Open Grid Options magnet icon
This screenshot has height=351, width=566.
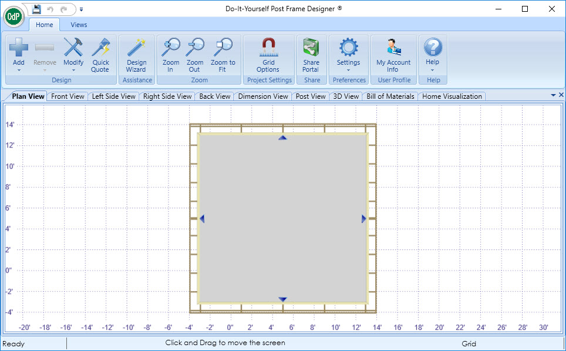(268, 47)
